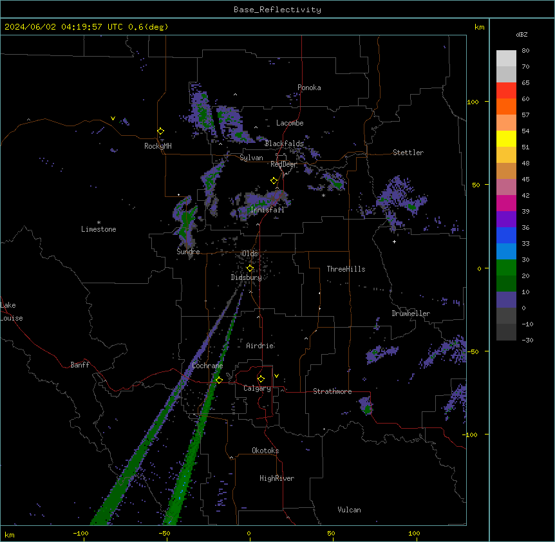Screen dimensions: 555x542
Task: Select the Stettler label
Action: tap(408, 153)
